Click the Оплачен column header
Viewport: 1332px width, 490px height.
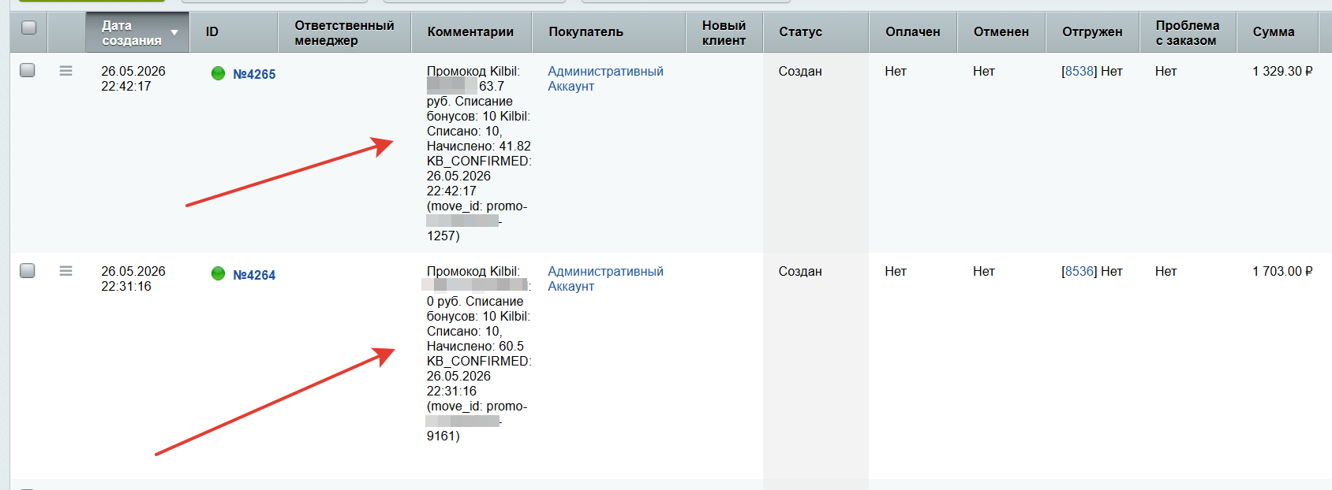[912, 32]
